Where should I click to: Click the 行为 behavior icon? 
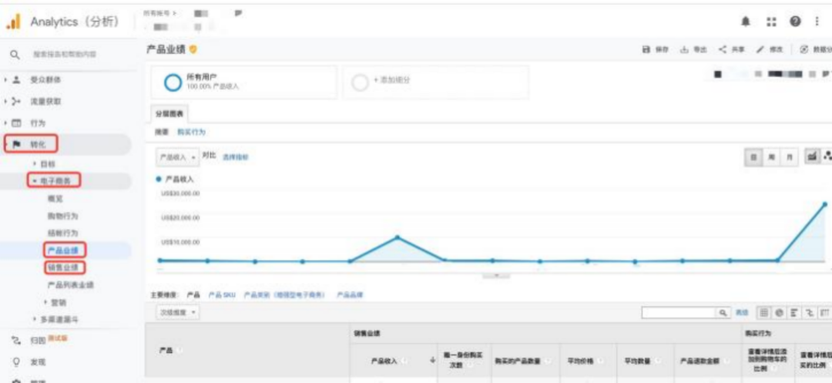coord(17,123)
